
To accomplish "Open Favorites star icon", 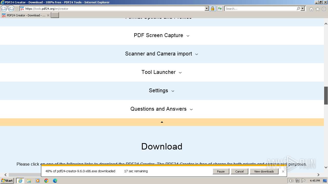I will (x=317, y=9).
